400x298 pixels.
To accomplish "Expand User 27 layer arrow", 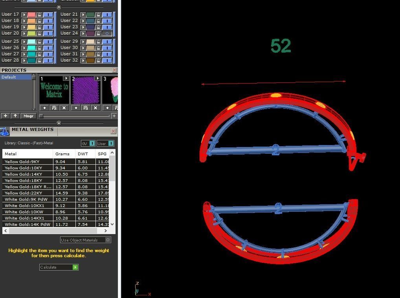I will pyautogui.click(x=24, y=54).
